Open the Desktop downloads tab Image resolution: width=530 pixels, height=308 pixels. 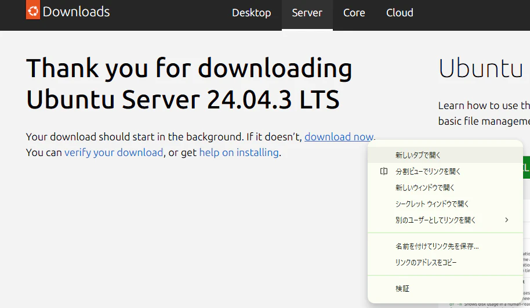tap(252, 13)
